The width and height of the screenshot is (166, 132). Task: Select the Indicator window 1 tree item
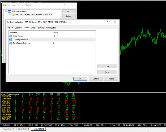click(19, 11)
